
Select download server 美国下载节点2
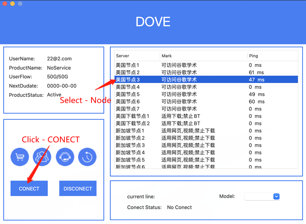click(132, 123)
